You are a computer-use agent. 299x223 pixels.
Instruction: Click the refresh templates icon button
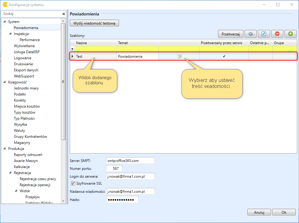(250, 34)
